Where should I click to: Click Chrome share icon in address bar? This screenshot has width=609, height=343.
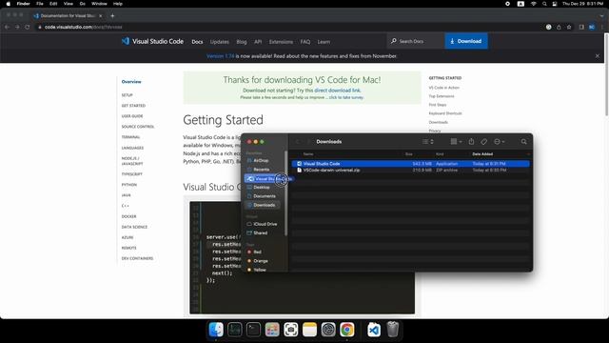pyautogui.click(x=559, y=27)
